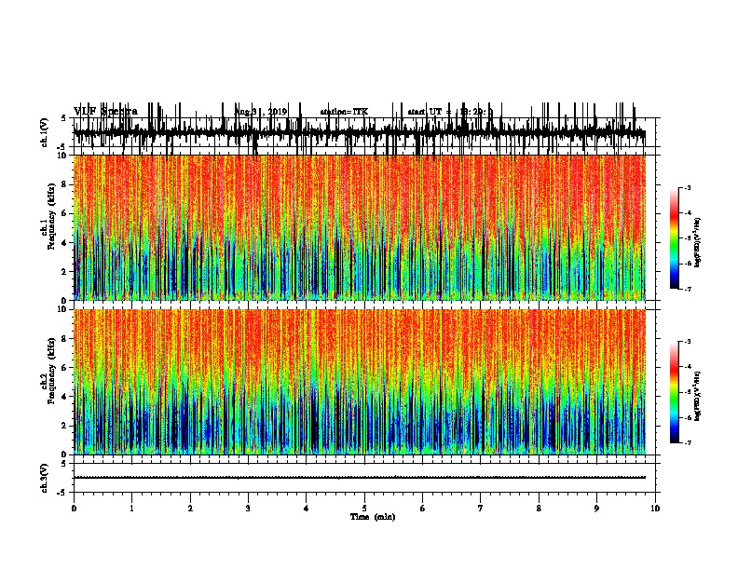Click the time axis tick label '0'
738x570 pixels.
click(74, 509)
